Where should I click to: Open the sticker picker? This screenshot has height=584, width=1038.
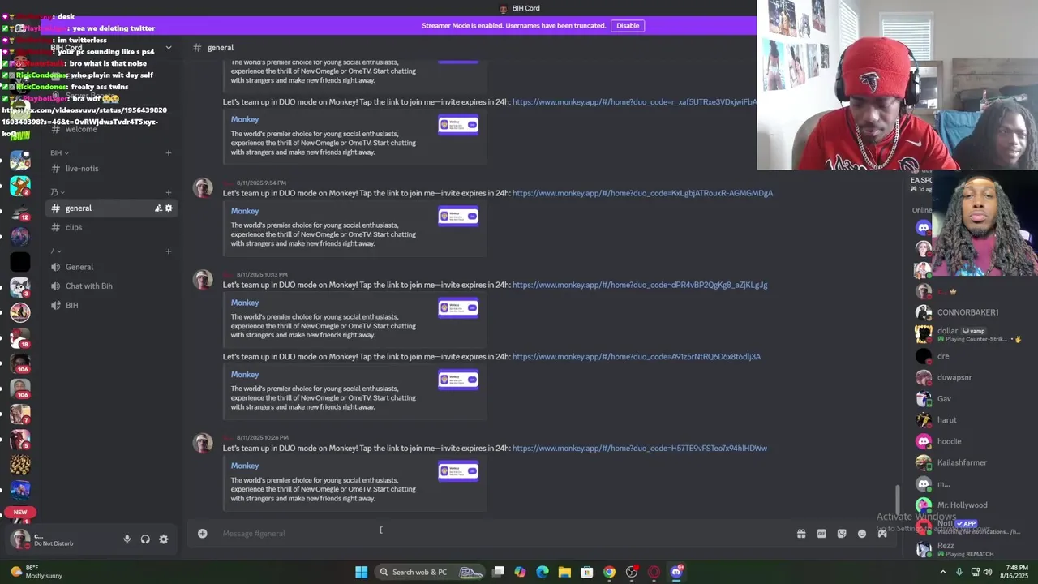[842, 534]
